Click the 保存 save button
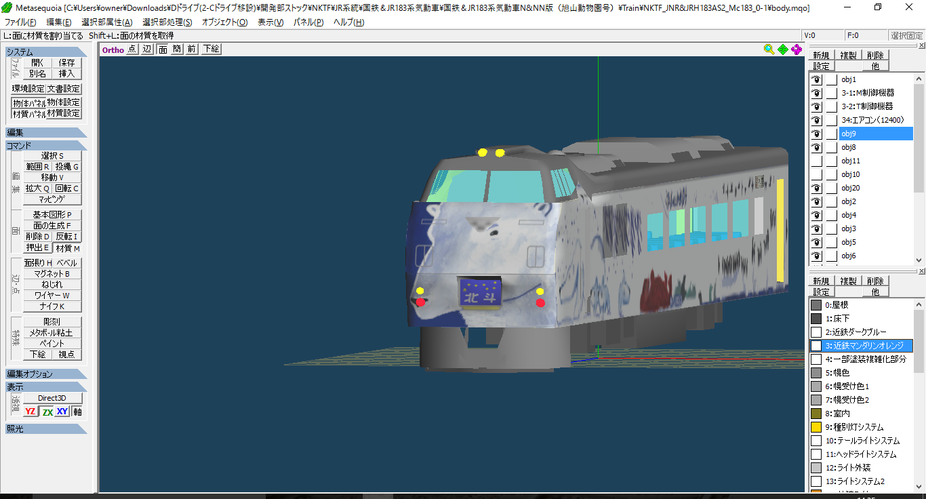Image resolution: width=926 pixels, height=499 pixels. (x=66, y=62)
